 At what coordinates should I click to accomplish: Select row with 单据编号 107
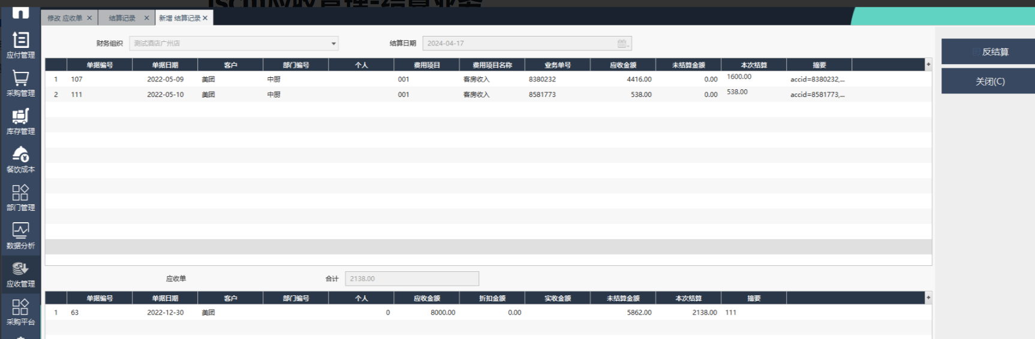488,79
